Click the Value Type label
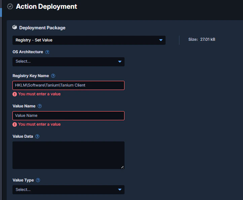 23,180
